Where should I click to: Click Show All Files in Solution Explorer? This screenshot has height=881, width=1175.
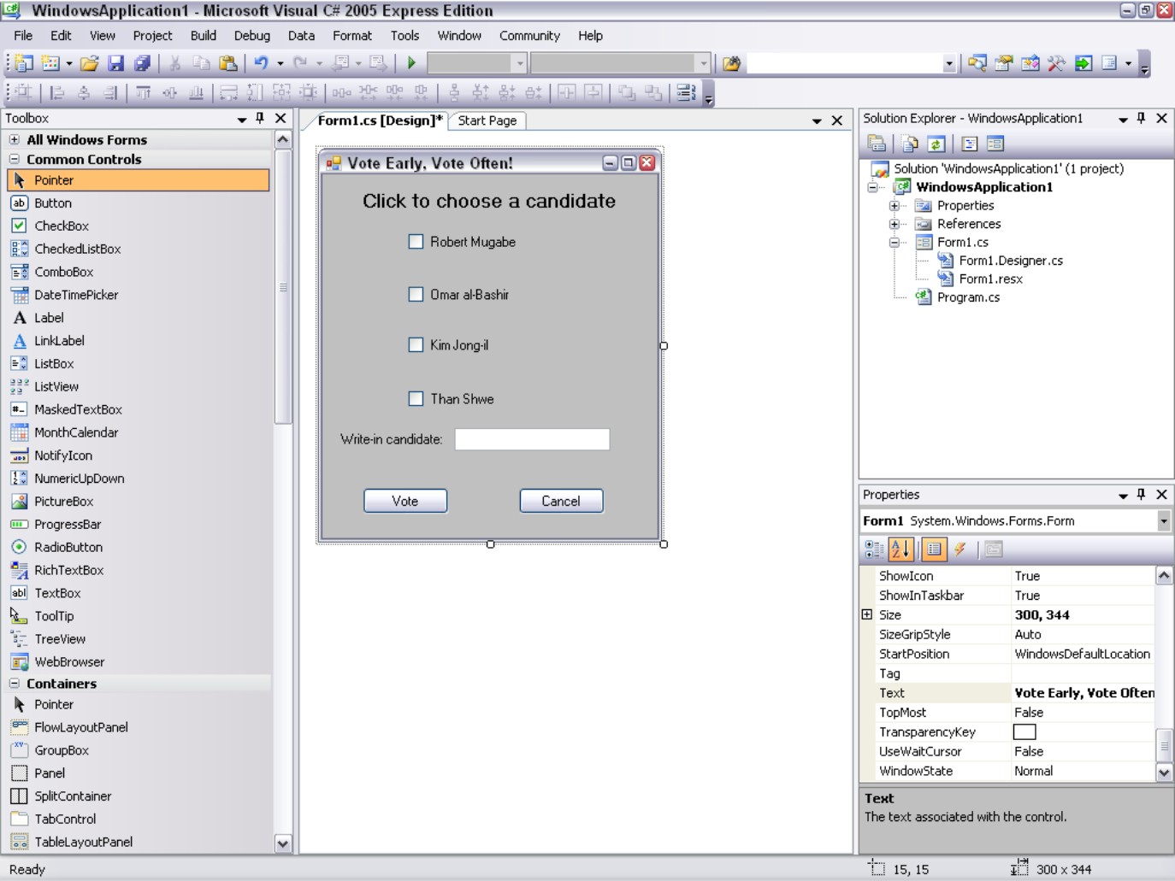[910, 144]
